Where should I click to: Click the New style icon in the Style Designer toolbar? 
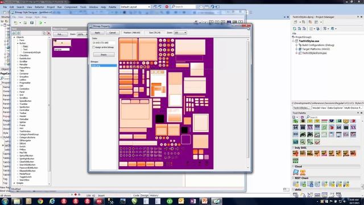[x=15, y=23]
